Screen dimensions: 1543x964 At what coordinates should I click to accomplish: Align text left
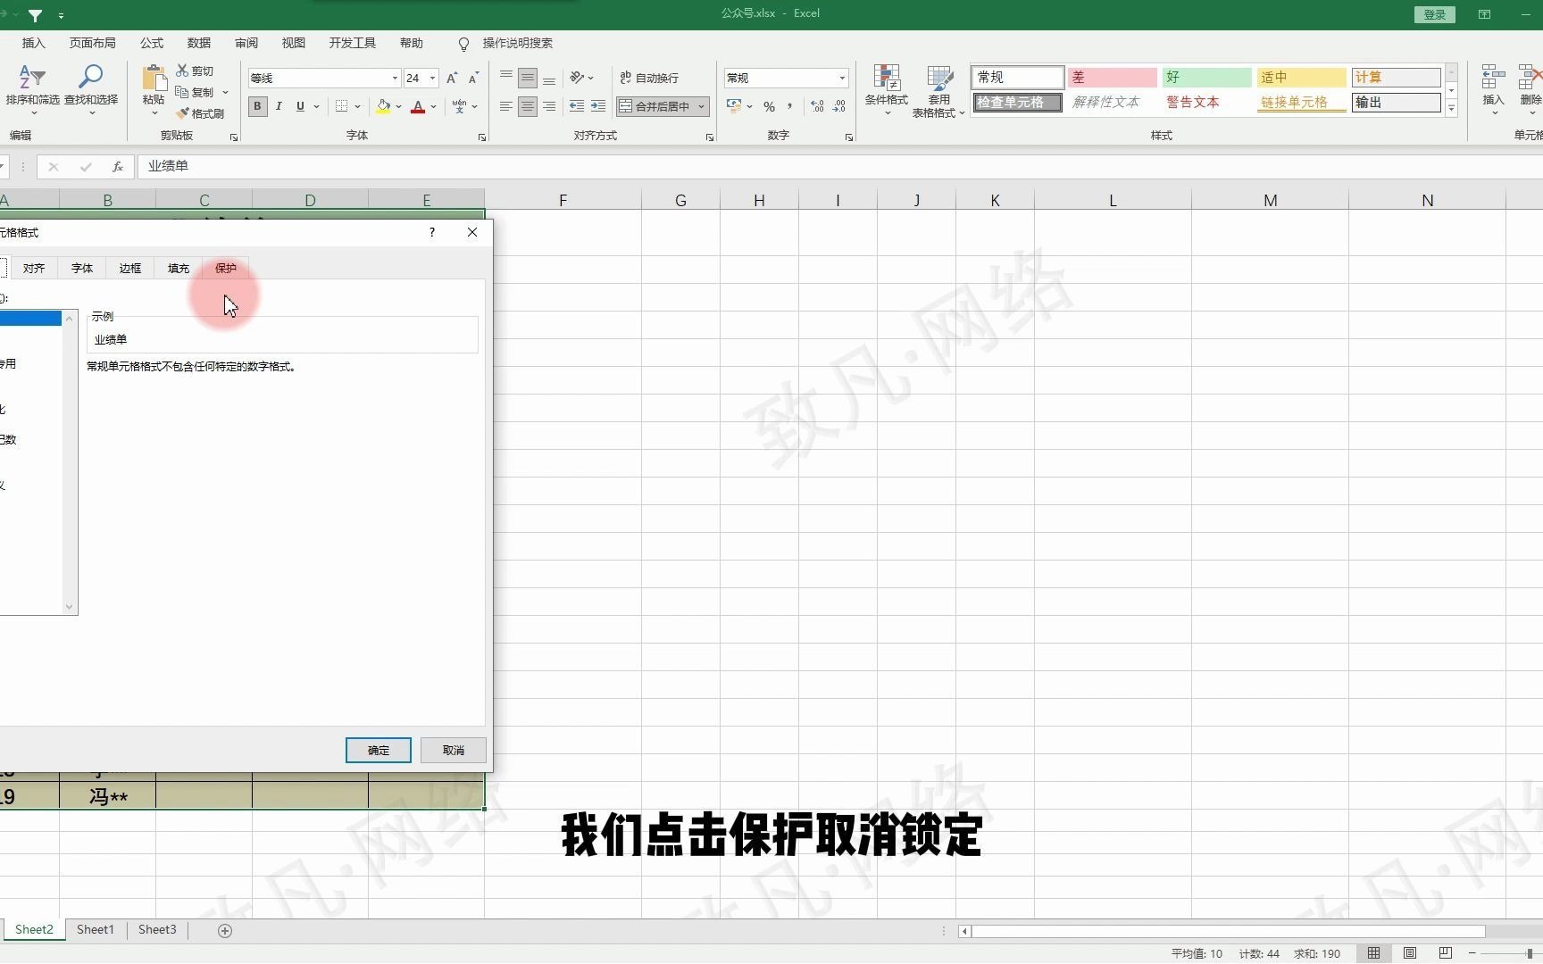pos(506,106)
